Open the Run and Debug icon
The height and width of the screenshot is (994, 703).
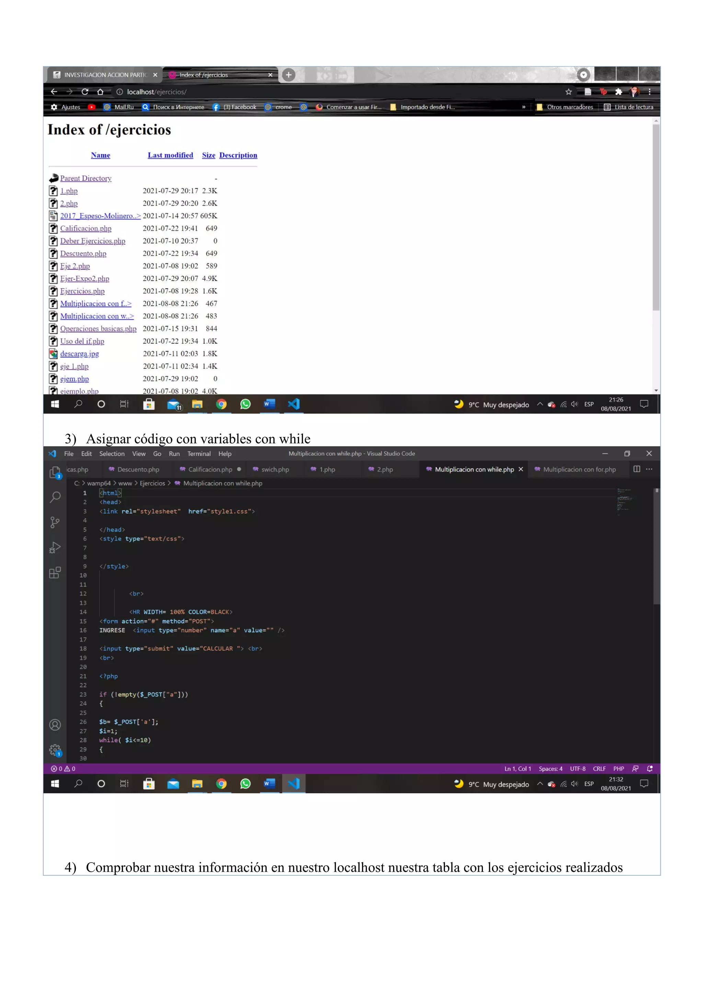[x=55, y=548]
